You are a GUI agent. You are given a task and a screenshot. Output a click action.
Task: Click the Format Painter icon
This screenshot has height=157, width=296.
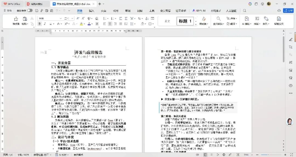[16, 19]
